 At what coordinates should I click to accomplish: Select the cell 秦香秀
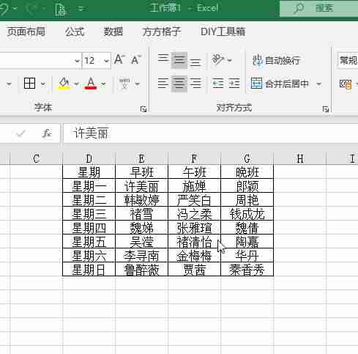coord(247,270)
